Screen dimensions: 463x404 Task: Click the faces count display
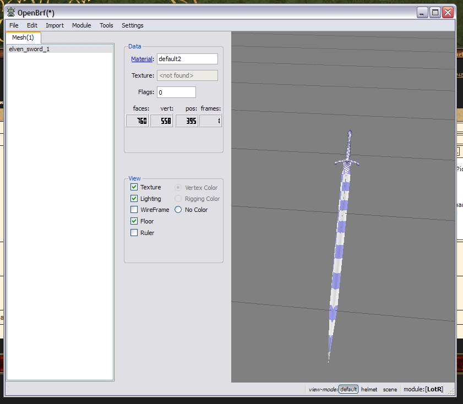137,121
